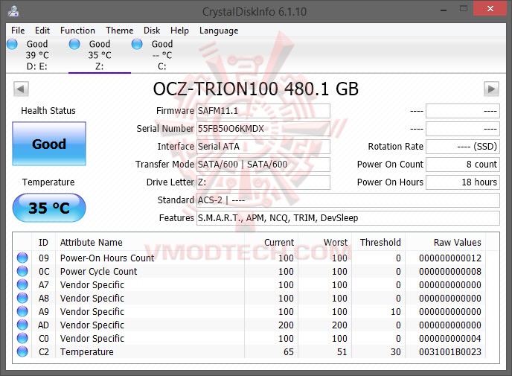Screen dimensions: 512x376
Task: Click the Vendor Specific name in row AD
Action: point(92,325)
